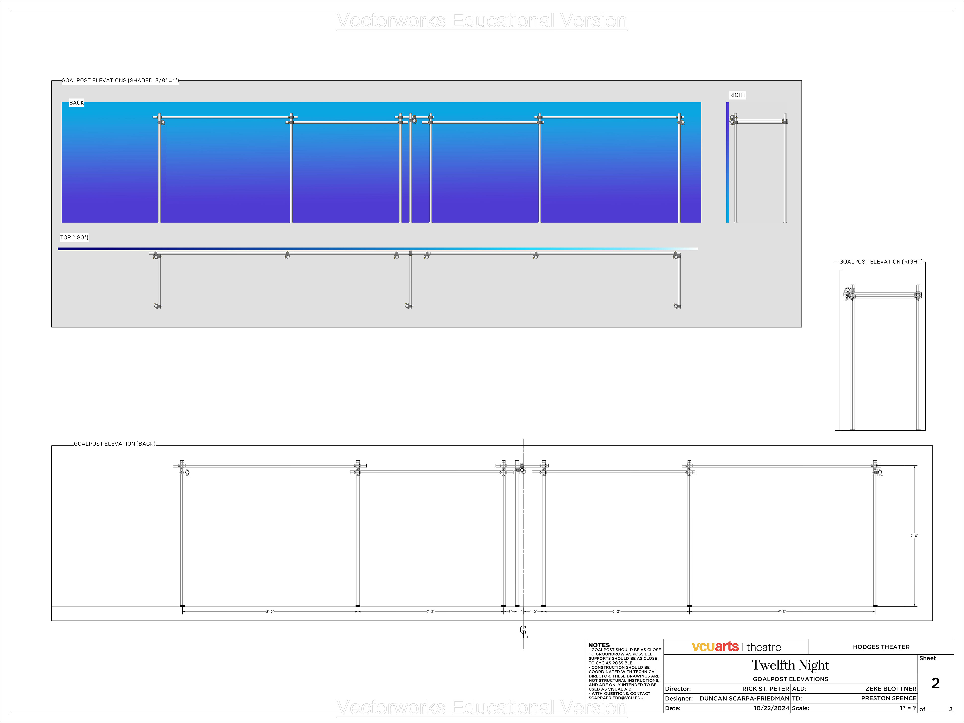
Task: Click the large sheet number 2
Action: pyautogui.click(x=935, y=683)
